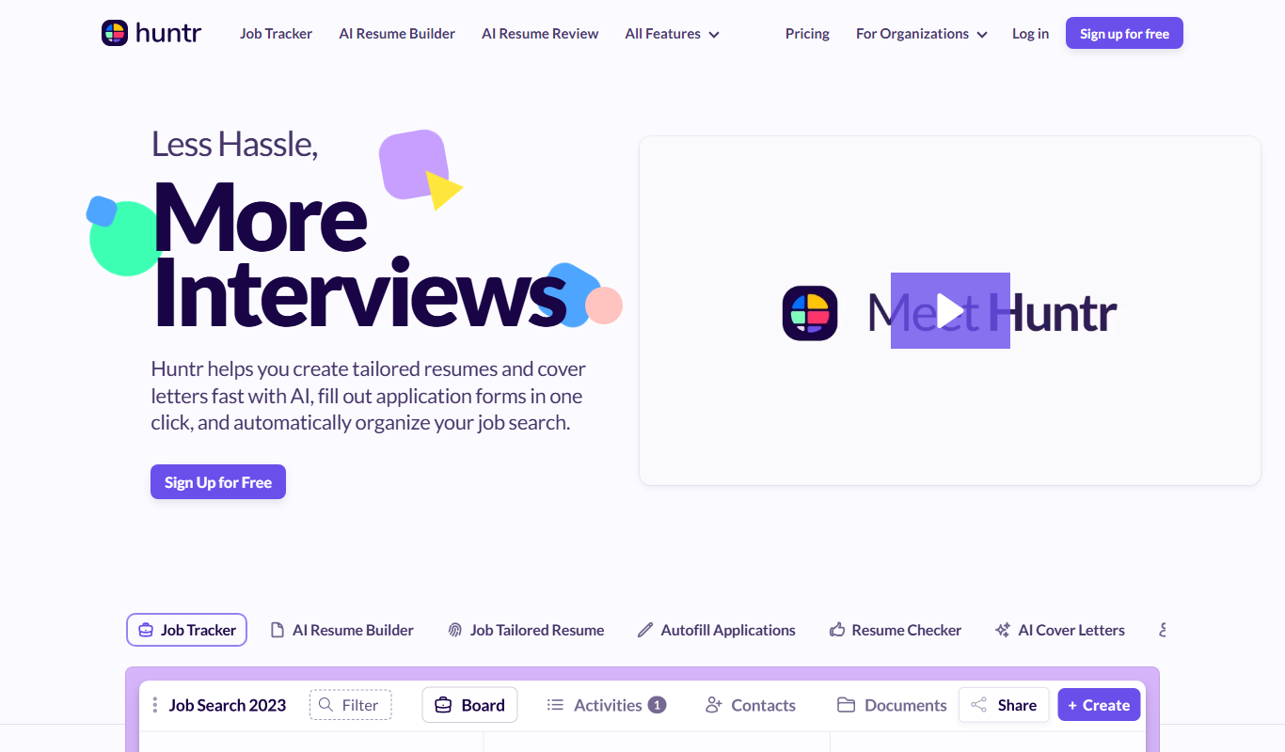
Task: Open AI Resume Review nav item
Action: click(540, 33)
